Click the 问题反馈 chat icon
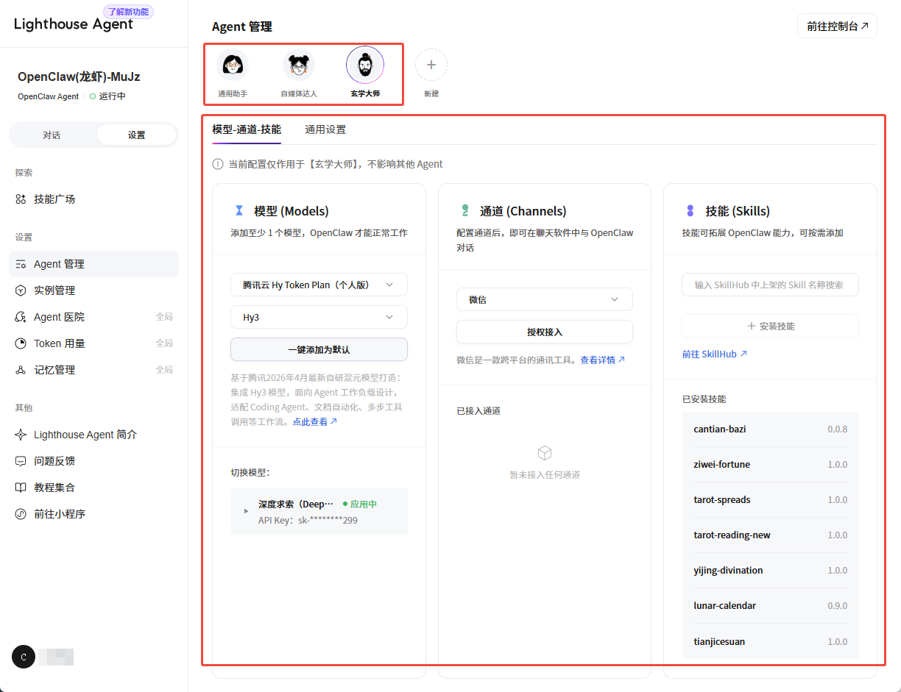The image size is (901, 692). [x=21, y=461]
